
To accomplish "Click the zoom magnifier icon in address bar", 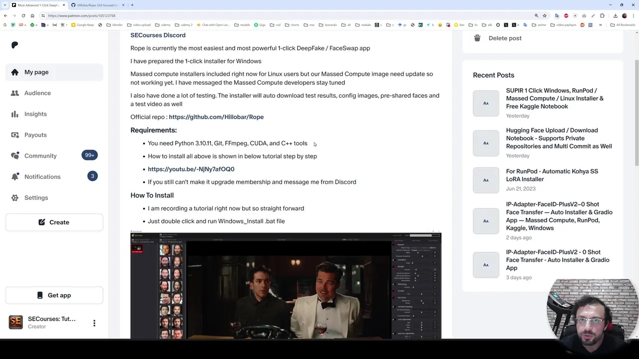I will [x=537, y=15].
